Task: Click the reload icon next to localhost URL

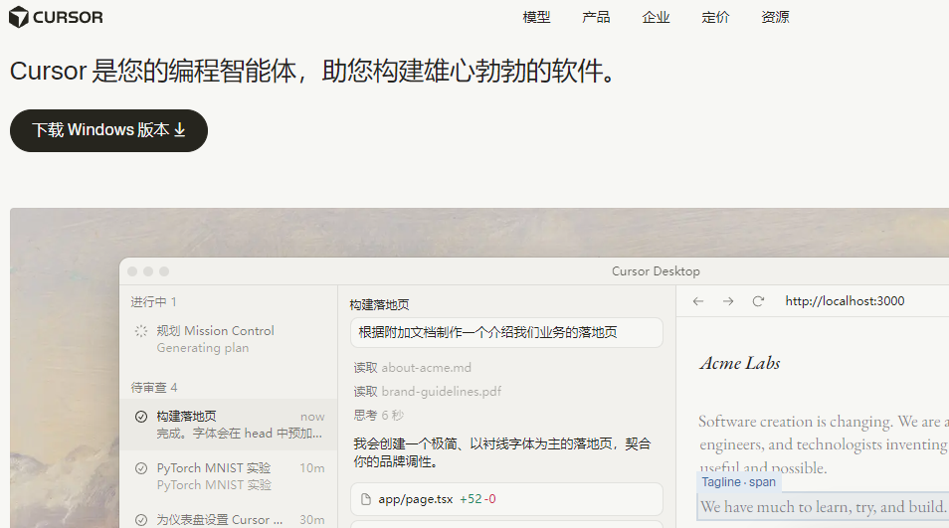Action: click(x=758, y=301)
